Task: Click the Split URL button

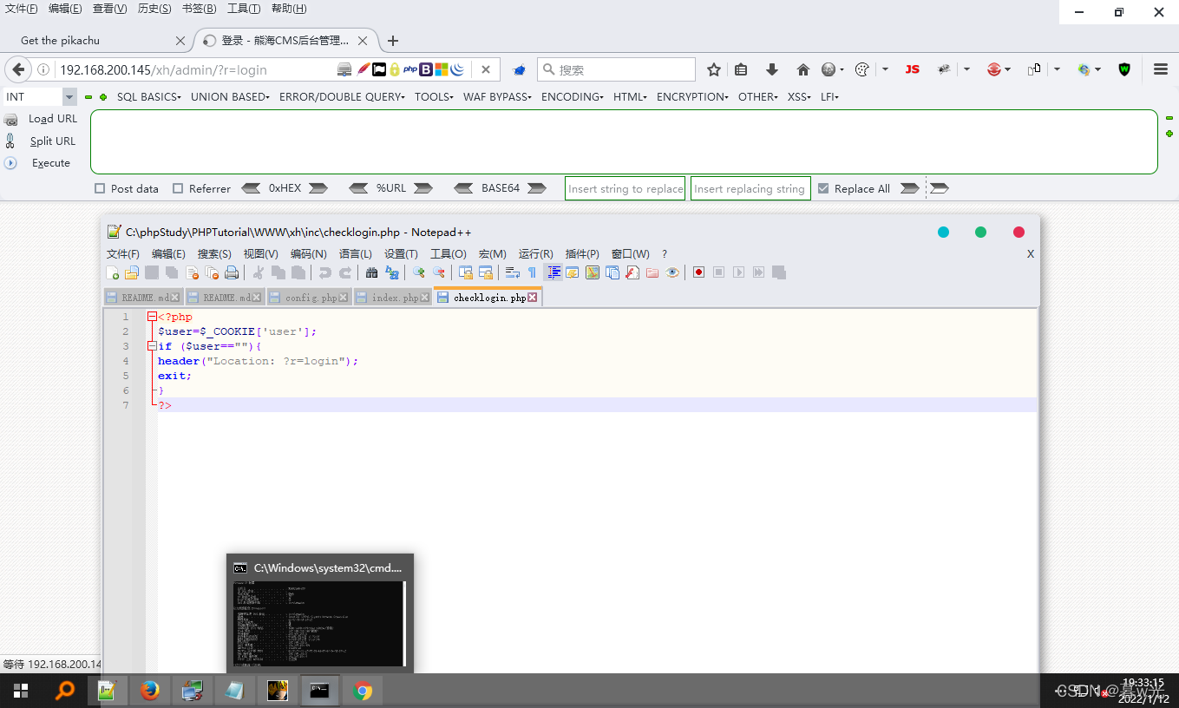Action: point(42,141)
